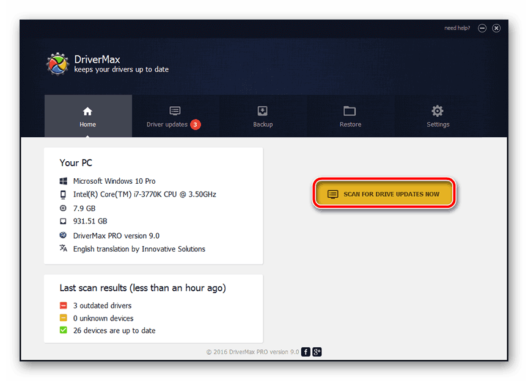Switch to Driver updates tab
Viewport: 528px width, 381px height.
click(x=175, y=116)
